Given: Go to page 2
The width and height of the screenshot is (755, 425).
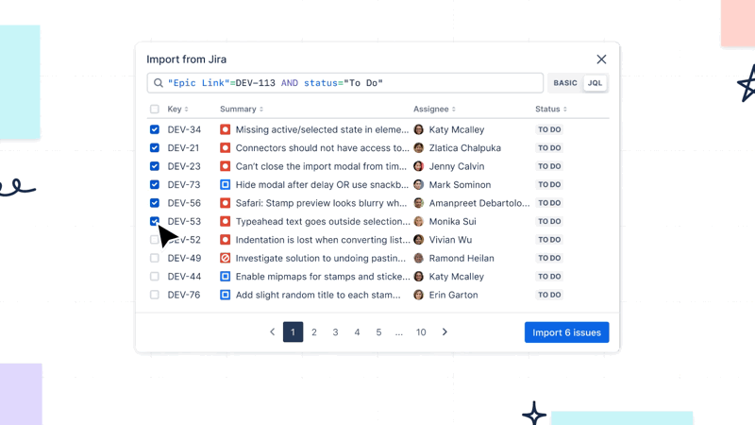Looking at the screenshot, I should tap(314, 332).
